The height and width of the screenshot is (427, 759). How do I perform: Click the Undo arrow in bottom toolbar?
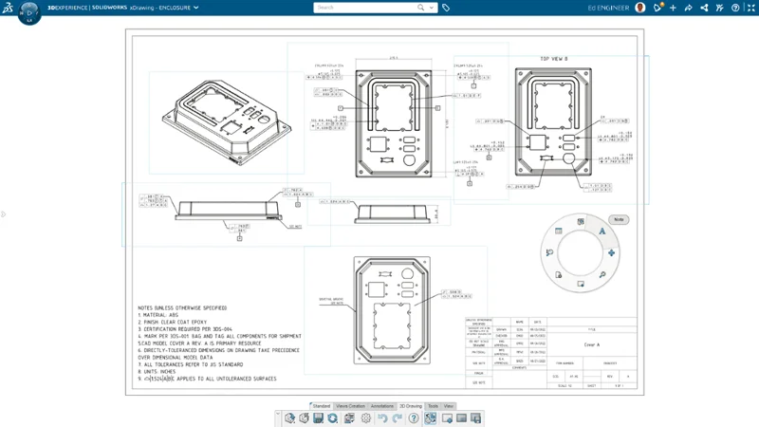382,418
